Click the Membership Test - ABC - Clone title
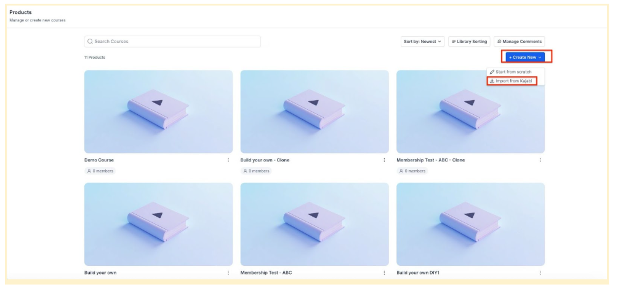Screen dimensions: 618x291 point(431,160)
